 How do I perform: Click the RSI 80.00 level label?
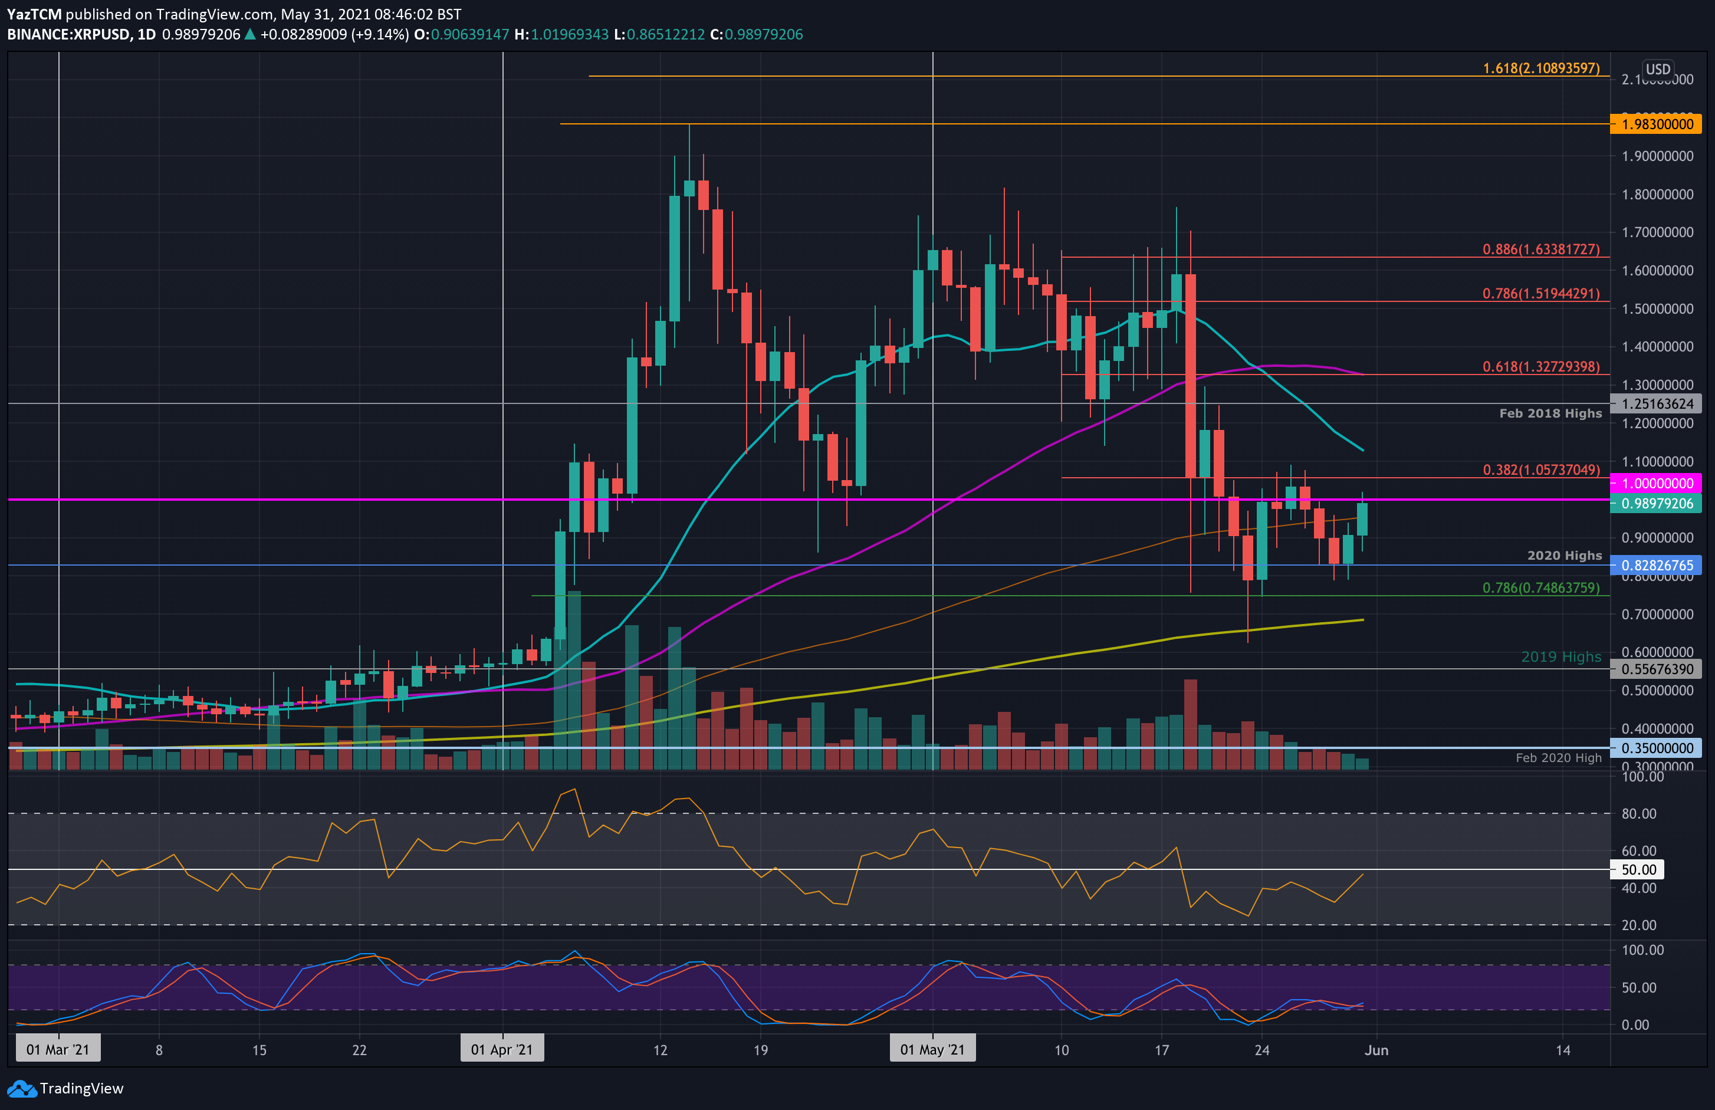point(1638,813)
